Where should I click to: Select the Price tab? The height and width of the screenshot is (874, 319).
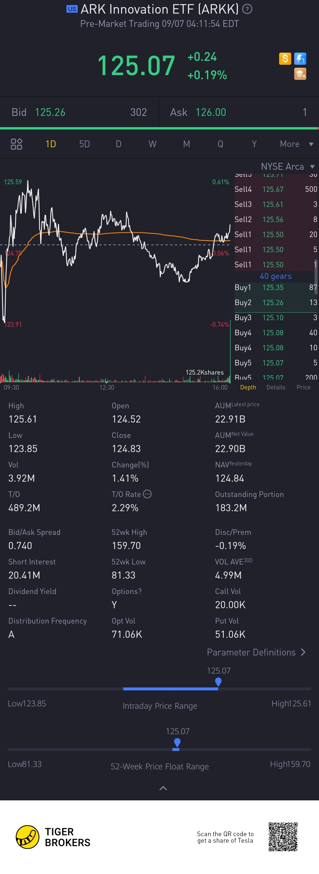[x=304, y=387]
